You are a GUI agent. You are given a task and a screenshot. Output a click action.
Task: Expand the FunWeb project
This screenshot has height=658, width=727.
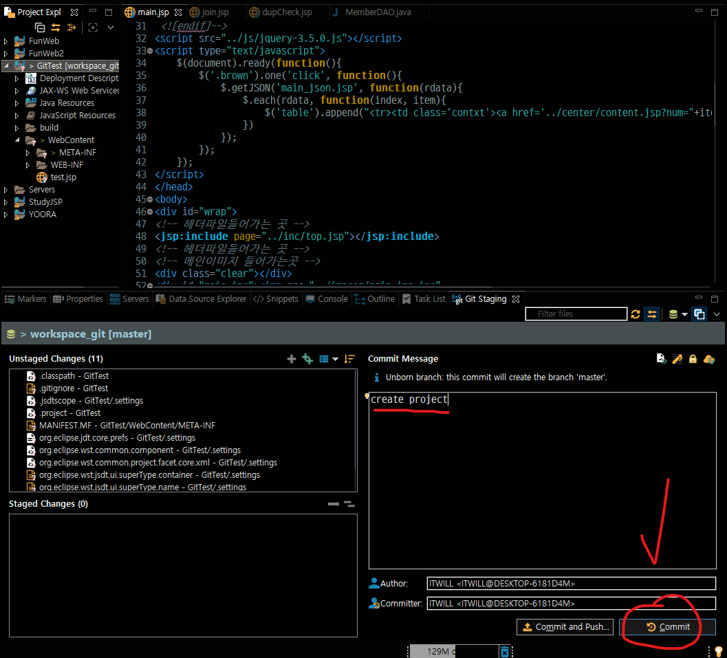6,41
